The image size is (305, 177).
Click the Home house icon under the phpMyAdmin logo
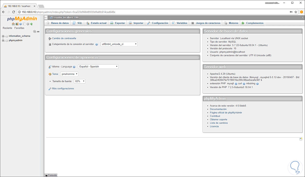coord(13,24)
